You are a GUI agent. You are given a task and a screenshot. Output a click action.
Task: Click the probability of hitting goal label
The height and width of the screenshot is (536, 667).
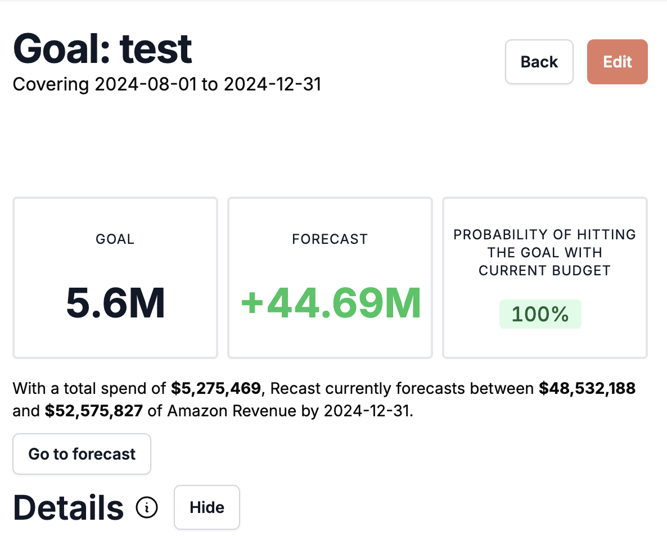coord(544,252)
